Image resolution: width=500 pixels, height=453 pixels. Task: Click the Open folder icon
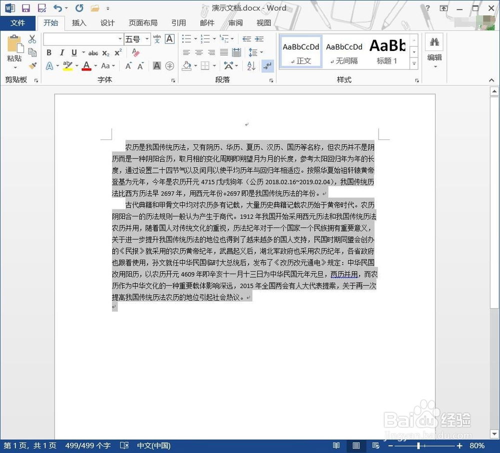pos(95,8)
